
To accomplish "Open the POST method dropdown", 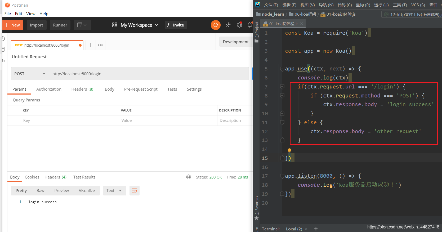I will pos(30,74).
